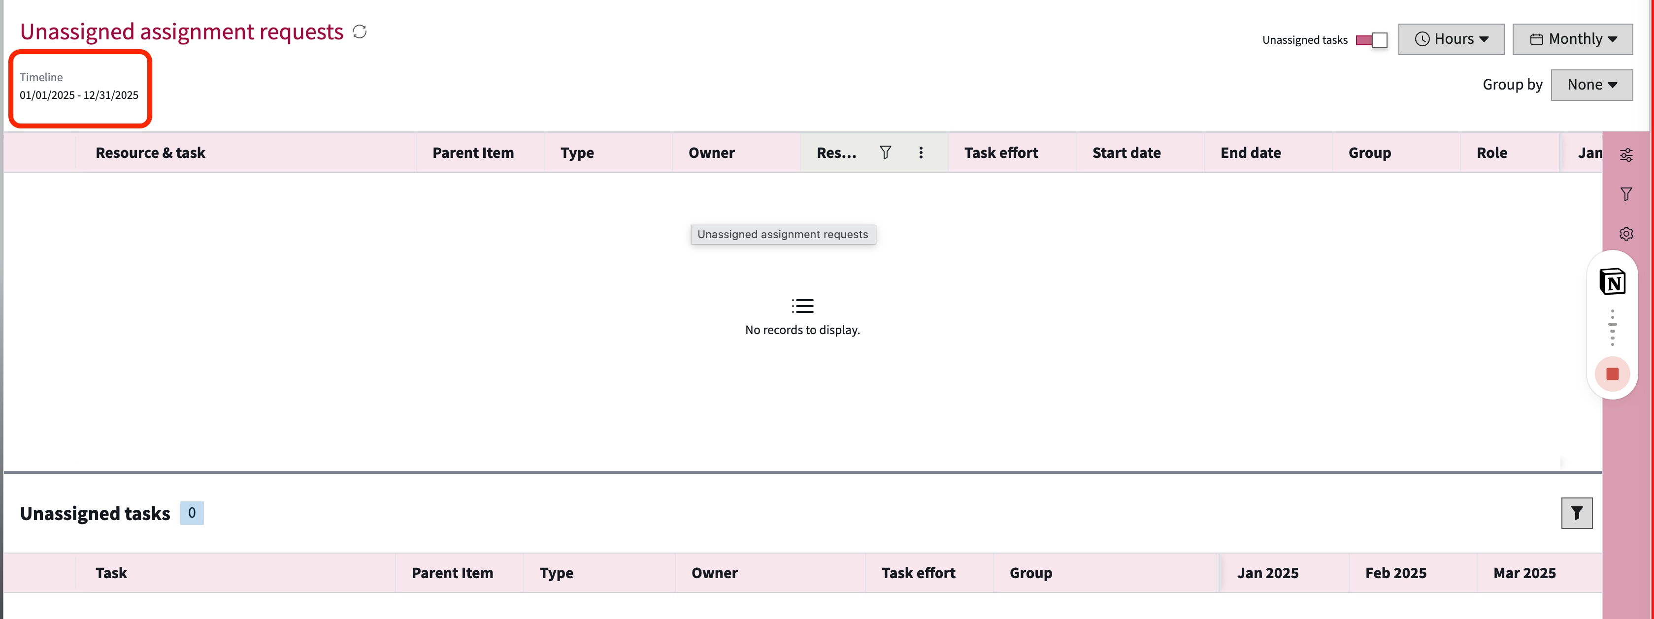
Task: Click the refresh icon beside page title
Action: pos(360,32)
